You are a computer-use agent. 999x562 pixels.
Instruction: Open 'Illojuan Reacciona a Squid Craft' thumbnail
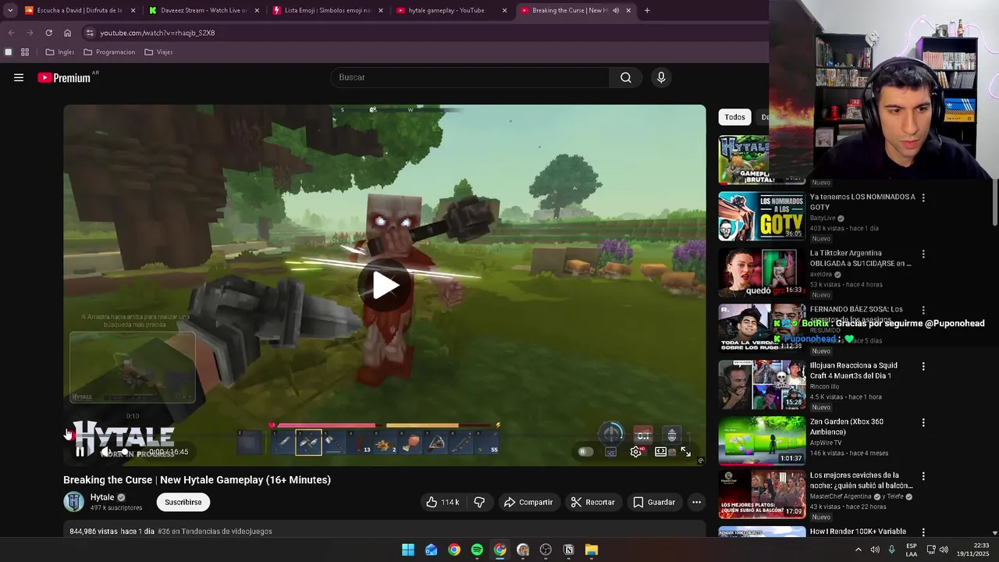coord(762,385)
